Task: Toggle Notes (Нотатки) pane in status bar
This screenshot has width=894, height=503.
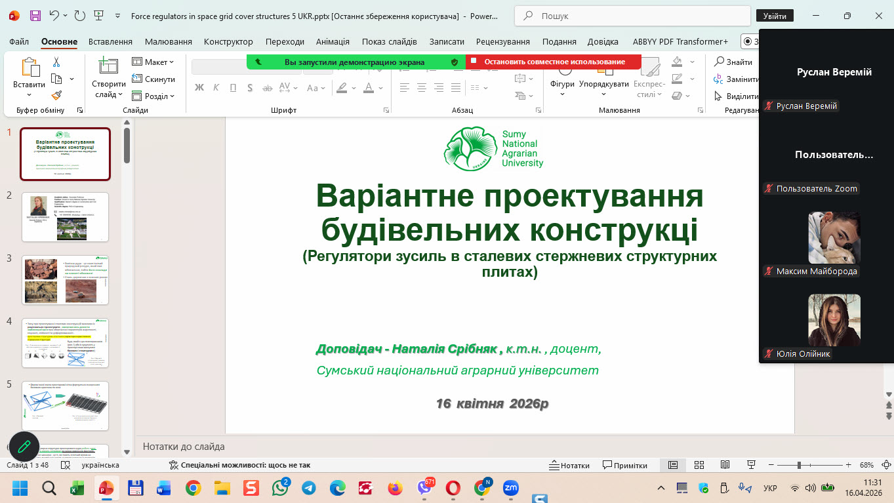Action: click(x=569, y=465)
